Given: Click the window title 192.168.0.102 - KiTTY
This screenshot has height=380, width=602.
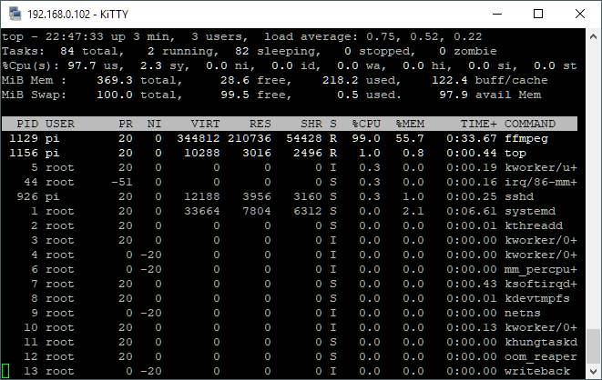Looking at the screenshot, I should (x=78, y=15).
